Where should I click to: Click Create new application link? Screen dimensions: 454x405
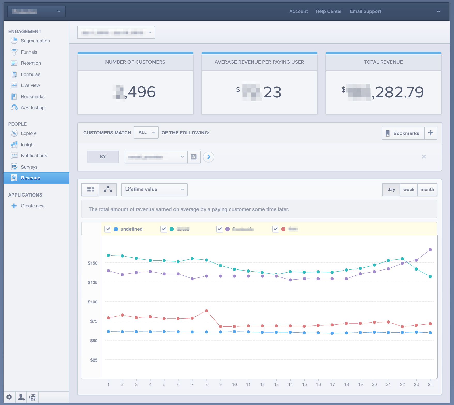[33, 206]
